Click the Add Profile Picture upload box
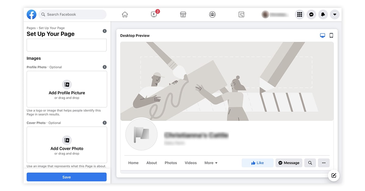Viewport: 365px width, 191px height. 67,89
